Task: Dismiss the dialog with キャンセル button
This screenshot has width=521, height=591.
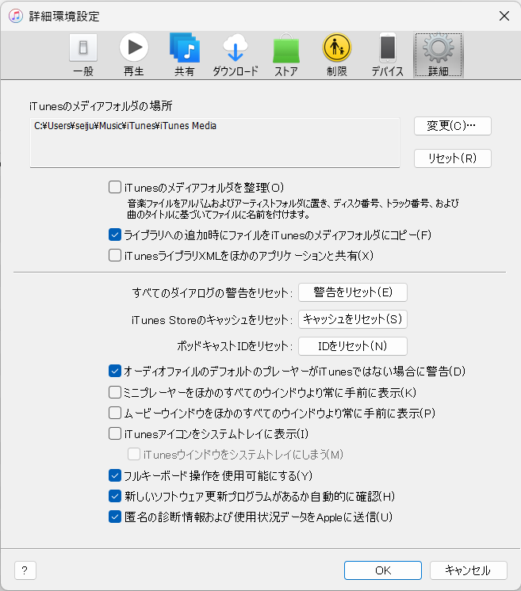Action: click(x=468, y=570)
